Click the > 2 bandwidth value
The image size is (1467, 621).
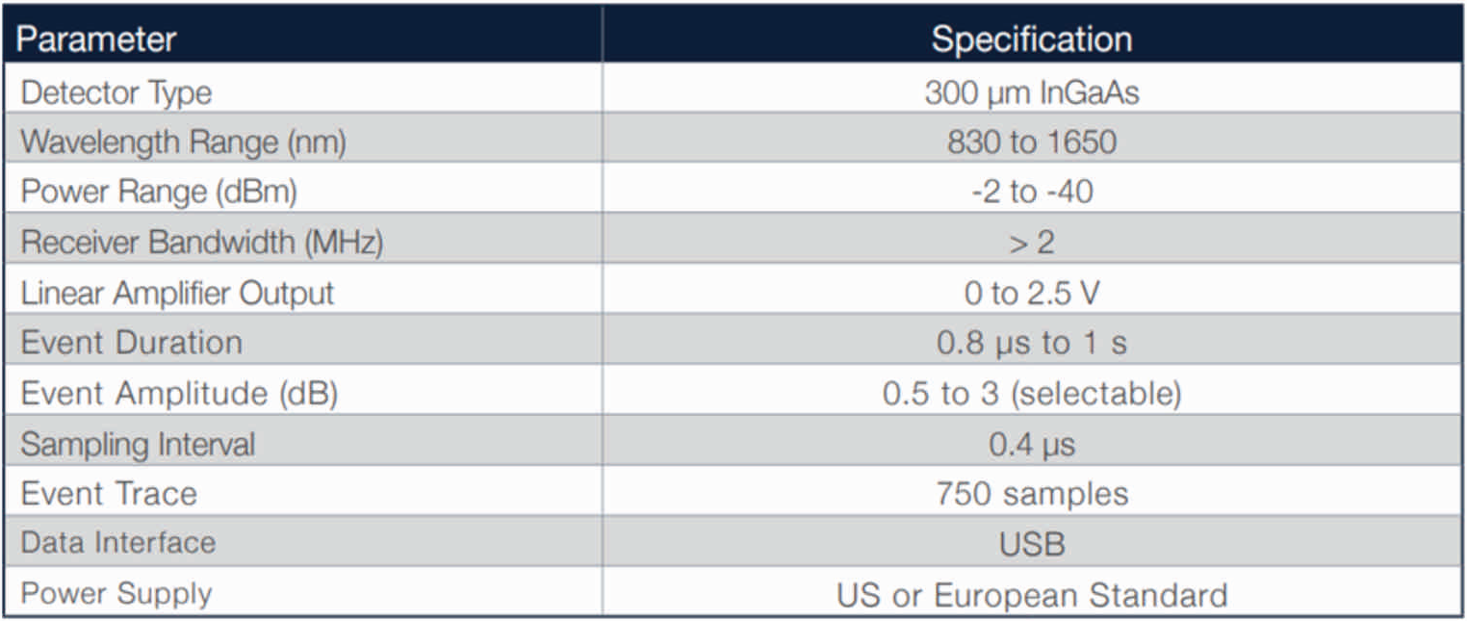pyautogui.click(x=1031, y=242)
